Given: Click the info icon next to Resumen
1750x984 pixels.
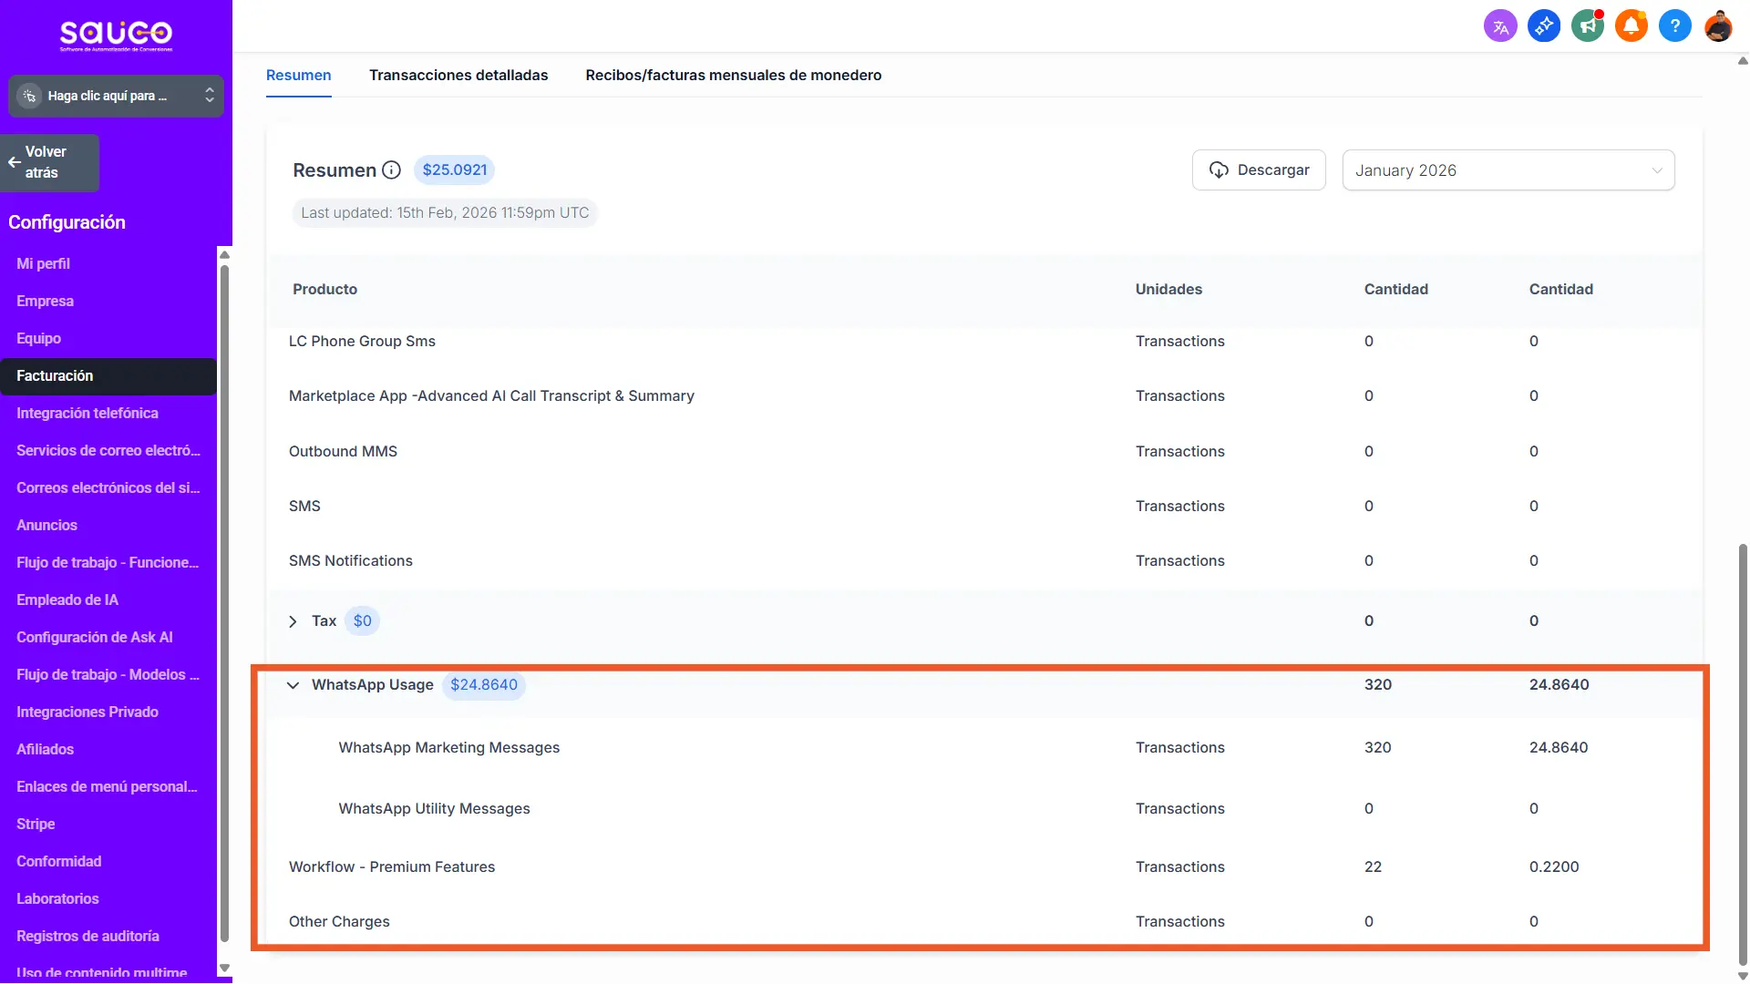Looking at the screenshot, I should 391,170.
